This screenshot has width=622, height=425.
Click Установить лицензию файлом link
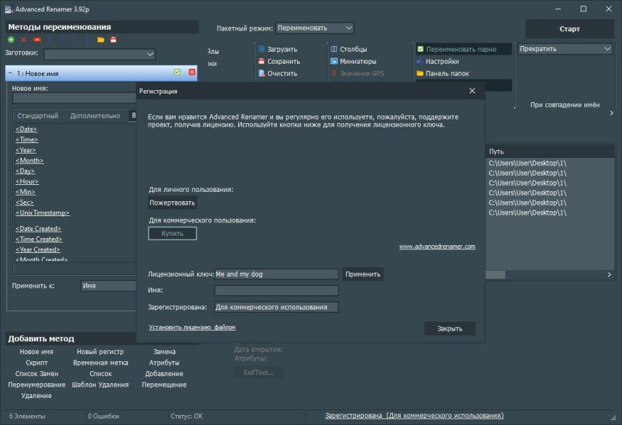pyautogui.click(x=192, y=327)
